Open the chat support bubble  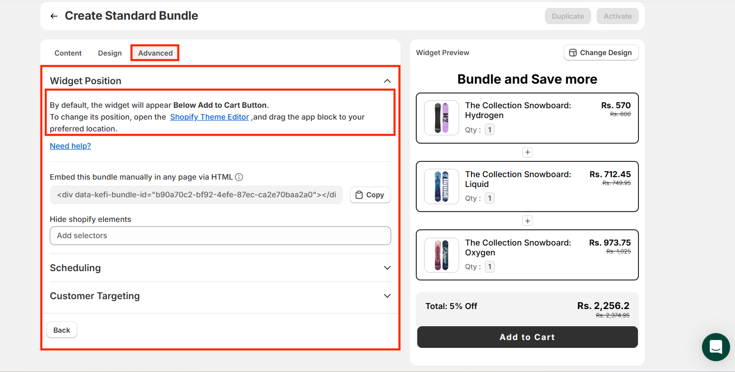click(715, 347)
